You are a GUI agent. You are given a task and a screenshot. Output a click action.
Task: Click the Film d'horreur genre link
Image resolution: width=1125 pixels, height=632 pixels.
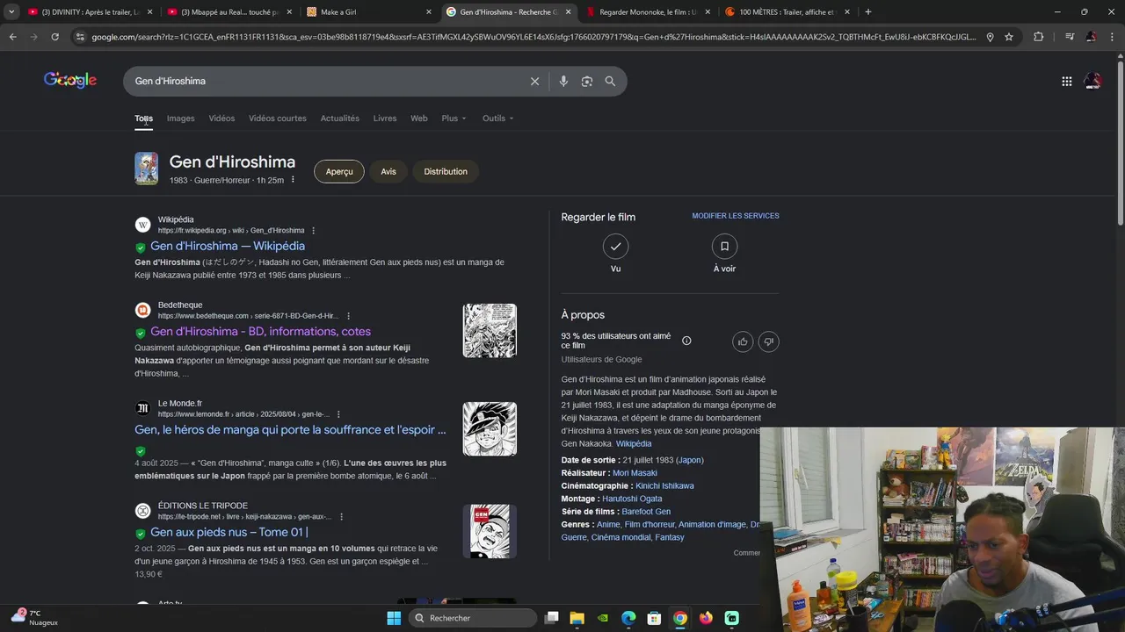tap(650, 525)
